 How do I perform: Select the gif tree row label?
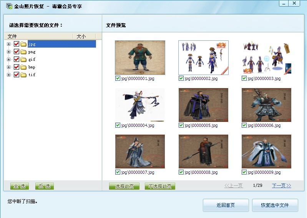coord(32,59)
